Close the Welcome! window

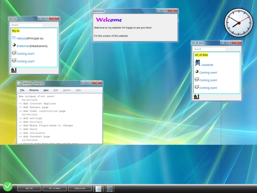point(173,10)
